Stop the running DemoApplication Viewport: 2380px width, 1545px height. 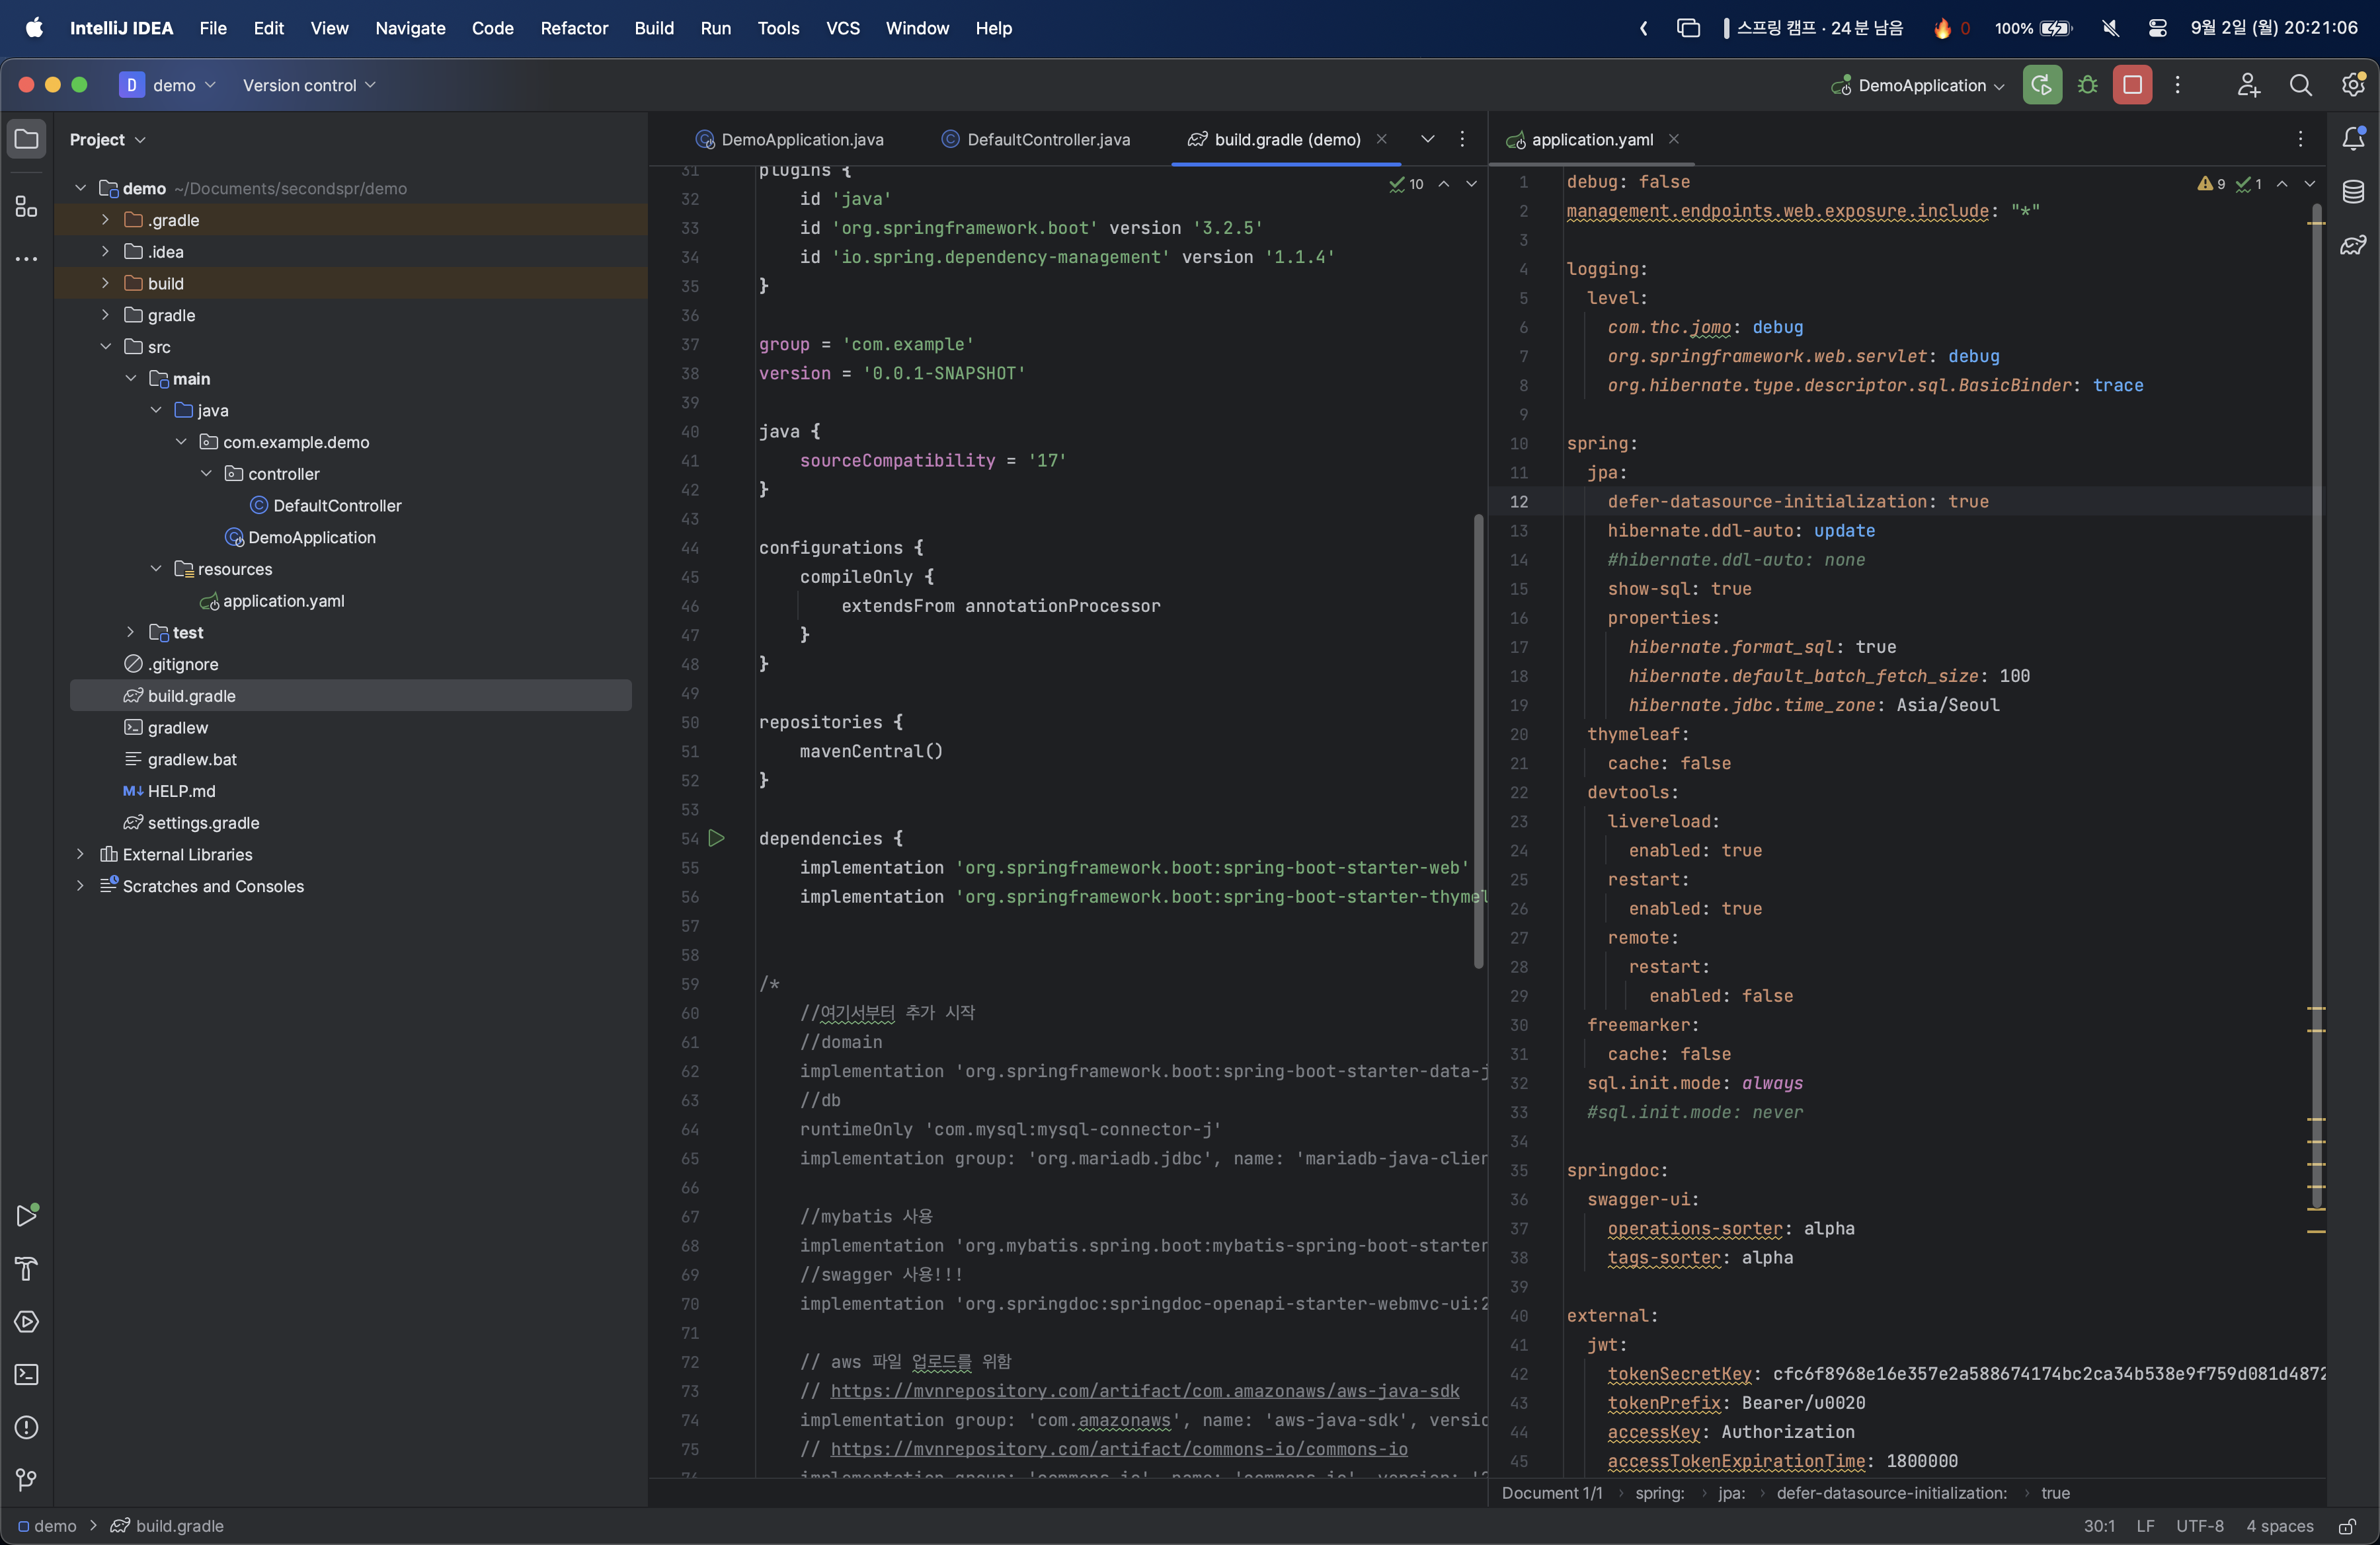(2132, 85)
